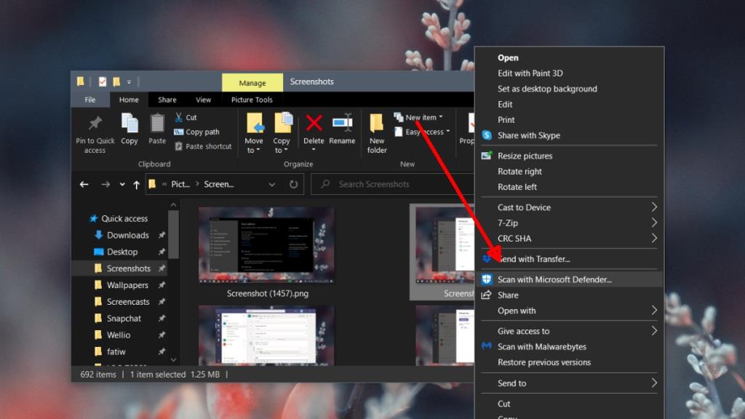Click the up-arrow navigation icon
745x419 pixels.
136,184
